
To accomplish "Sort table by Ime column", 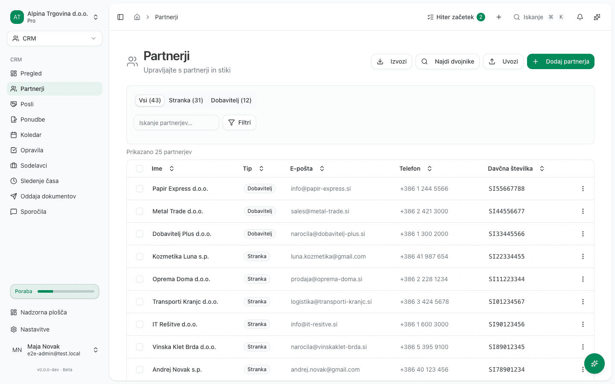I will pos(163,169).
